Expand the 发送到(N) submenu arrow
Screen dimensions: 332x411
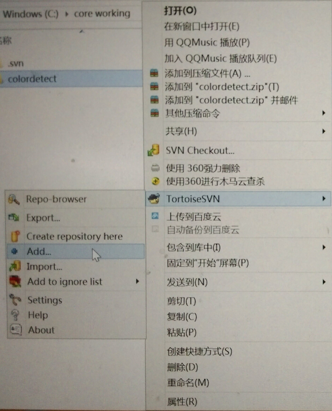point(324,282)
